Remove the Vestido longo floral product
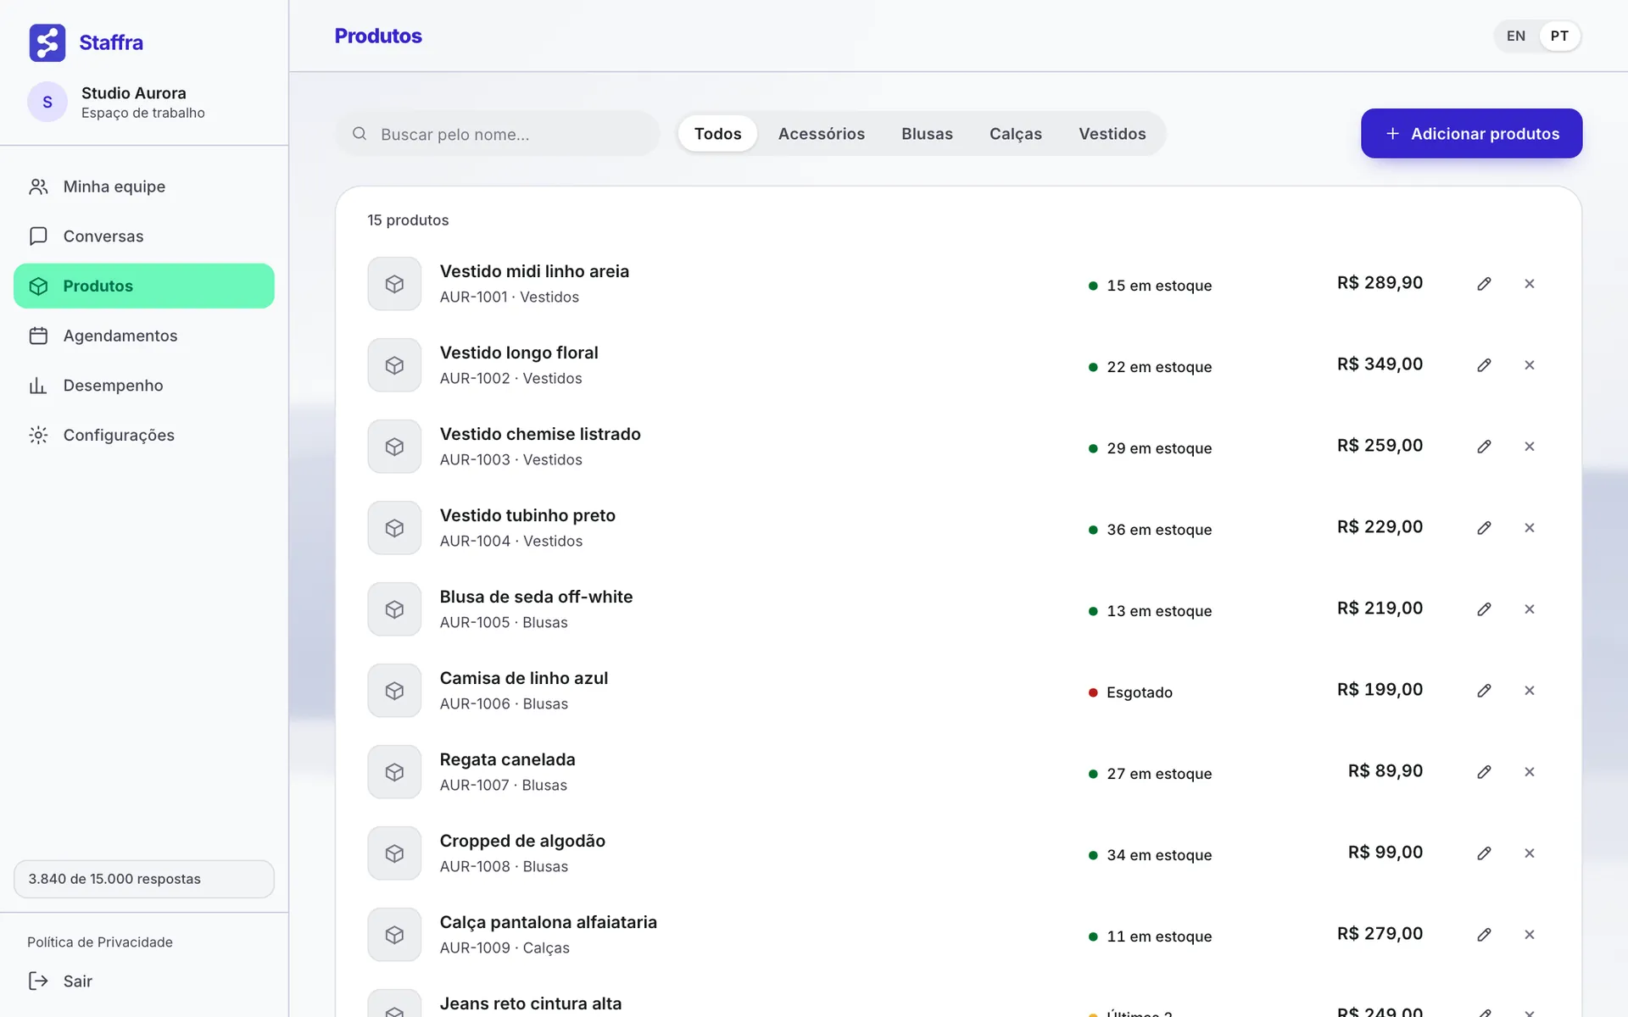Viewport: 1628px width, 1017px height. (1530, 365)
